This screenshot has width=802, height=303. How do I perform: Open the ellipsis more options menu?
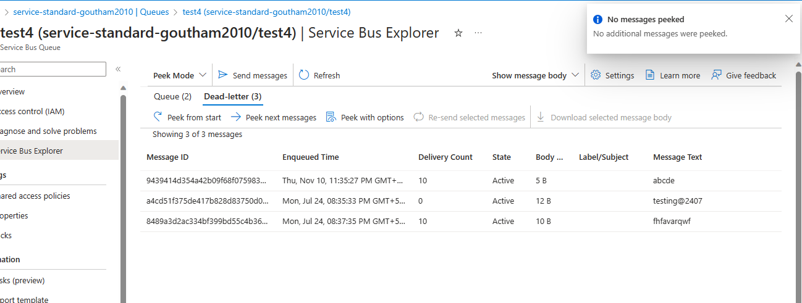(x=478, y=33)
